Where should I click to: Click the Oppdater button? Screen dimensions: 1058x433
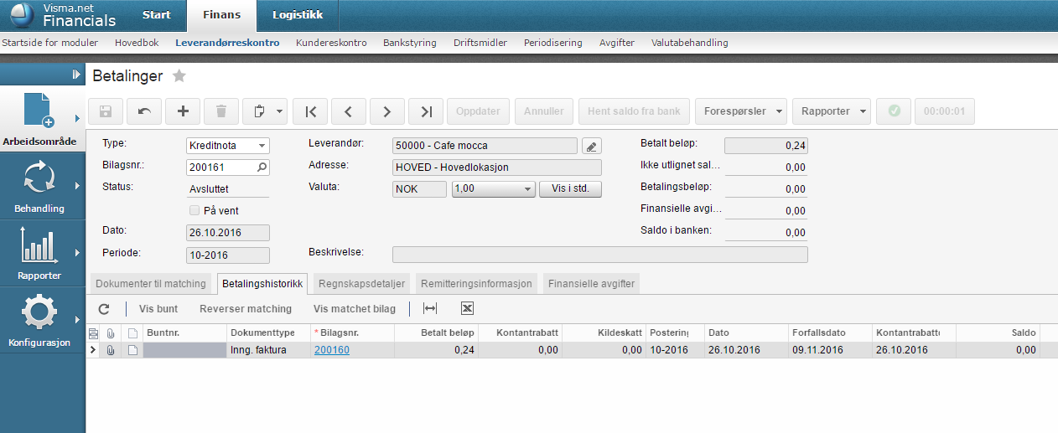click(x=479, y=111)
